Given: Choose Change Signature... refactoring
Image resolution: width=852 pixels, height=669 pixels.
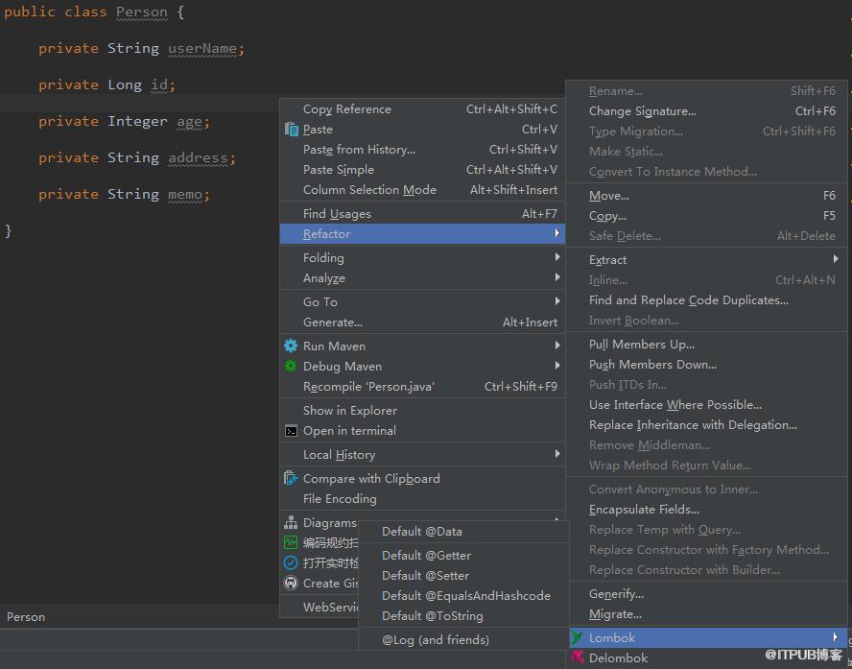Looking at the screenshot, I should point(707,111).
